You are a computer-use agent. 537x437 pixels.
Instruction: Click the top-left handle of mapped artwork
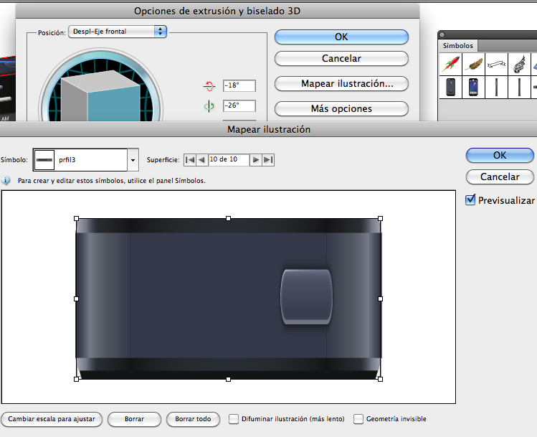click(x=77, y=218)
